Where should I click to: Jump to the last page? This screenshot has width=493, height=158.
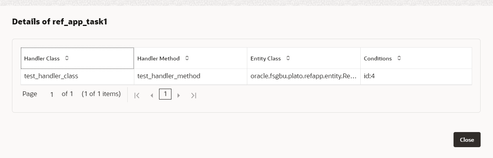pos(193,95)
